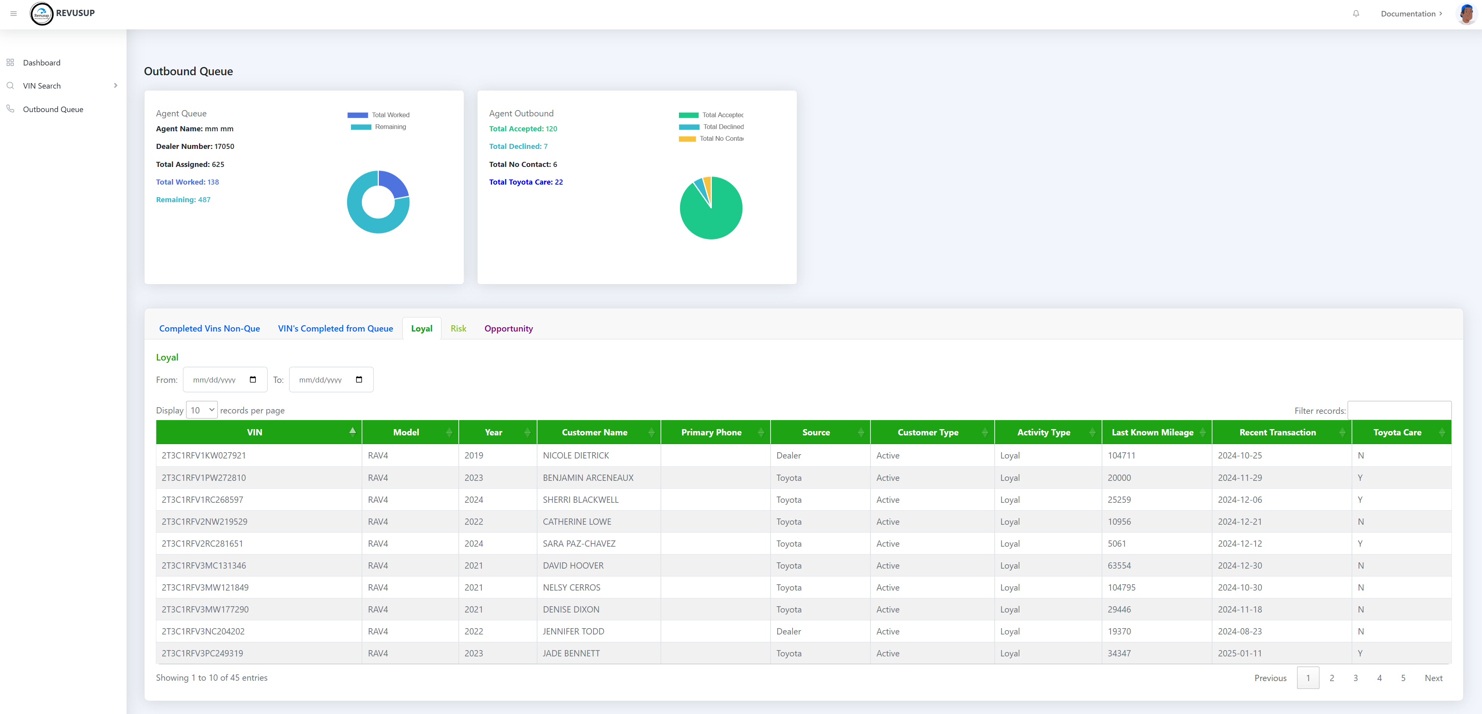The height and width of the screenshot is (714, 1482).
Task: Switch to the Opportunity tab
Action: point(508,328)
